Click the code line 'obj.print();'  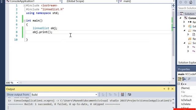click(x=43, y=32)
